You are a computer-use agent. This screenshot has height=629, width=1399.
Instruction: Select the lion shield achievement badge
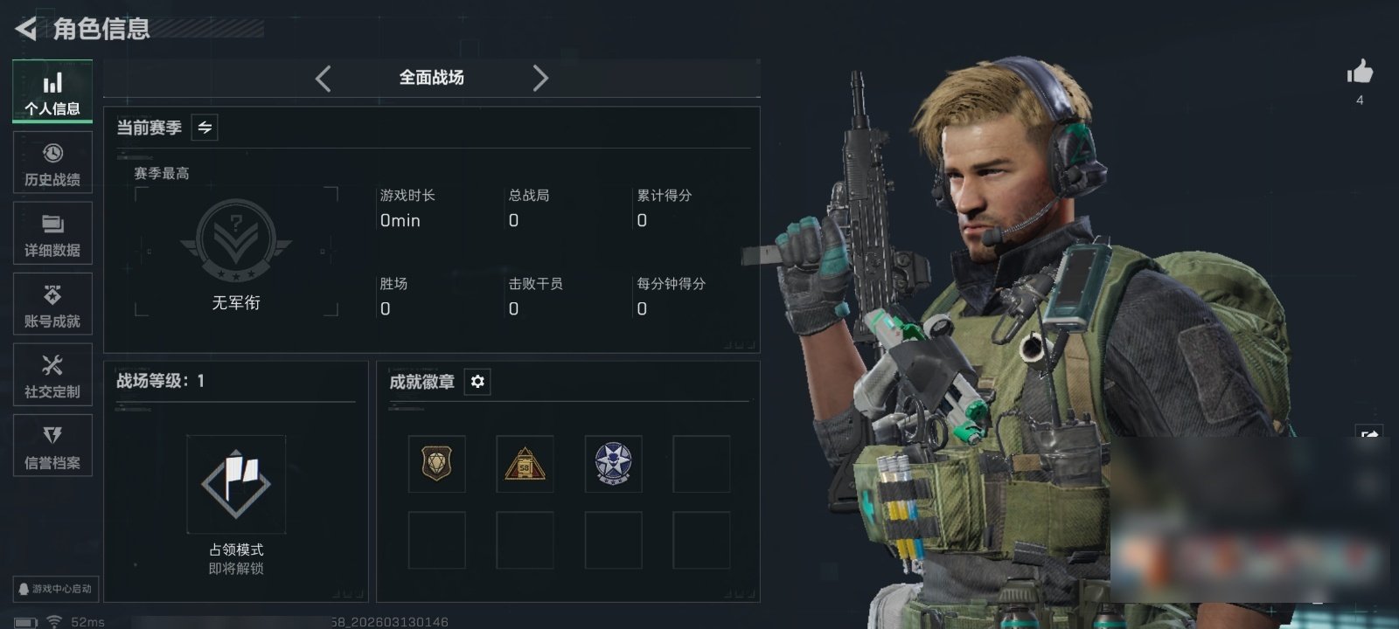437,464
